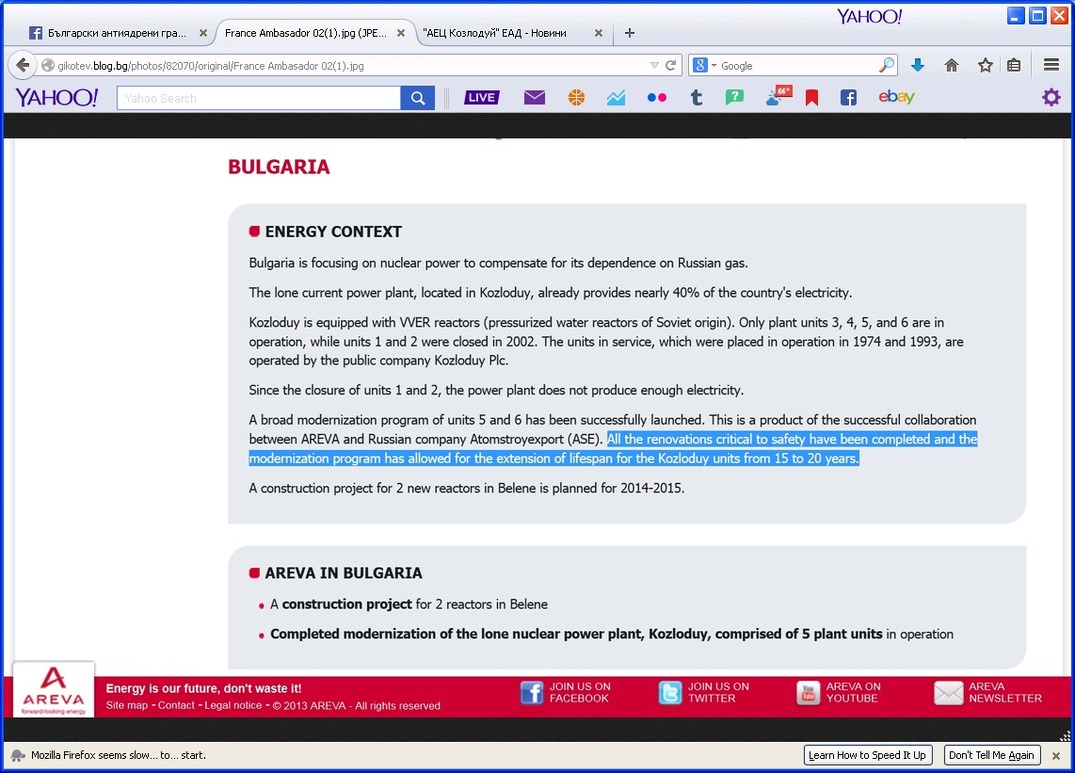
Task: Open the Downloads arrow in Firefox toolbar
Action: (918, 66)
